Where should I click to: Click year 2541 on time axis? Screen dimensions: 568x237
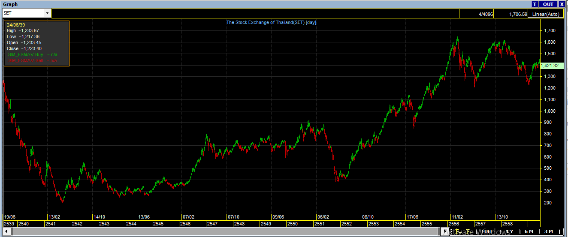50,224
